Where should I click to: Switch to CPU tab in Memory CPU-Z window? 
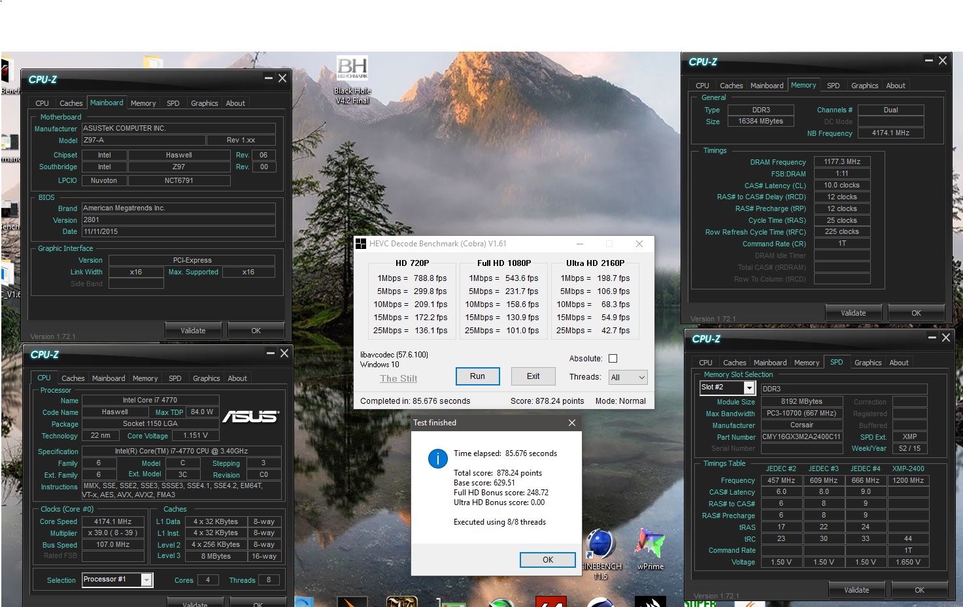click(x=702, y=86)
